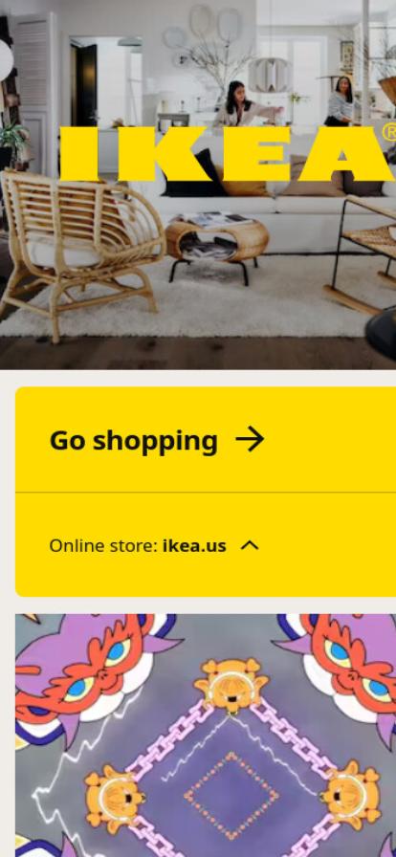Click the left orange skull charm
Screen dimensions: 396x857
(115, 797)
